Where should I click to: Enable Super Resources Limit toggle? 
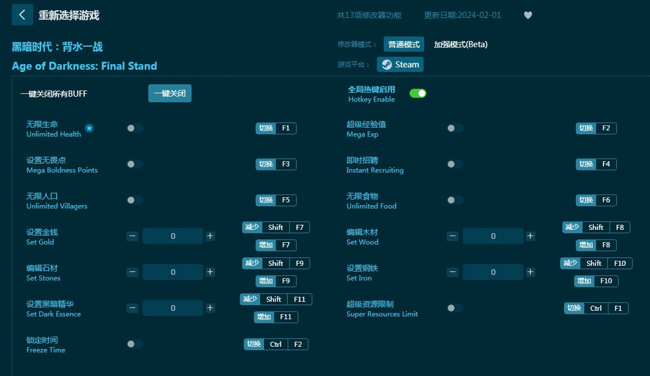tap(455, 308)
